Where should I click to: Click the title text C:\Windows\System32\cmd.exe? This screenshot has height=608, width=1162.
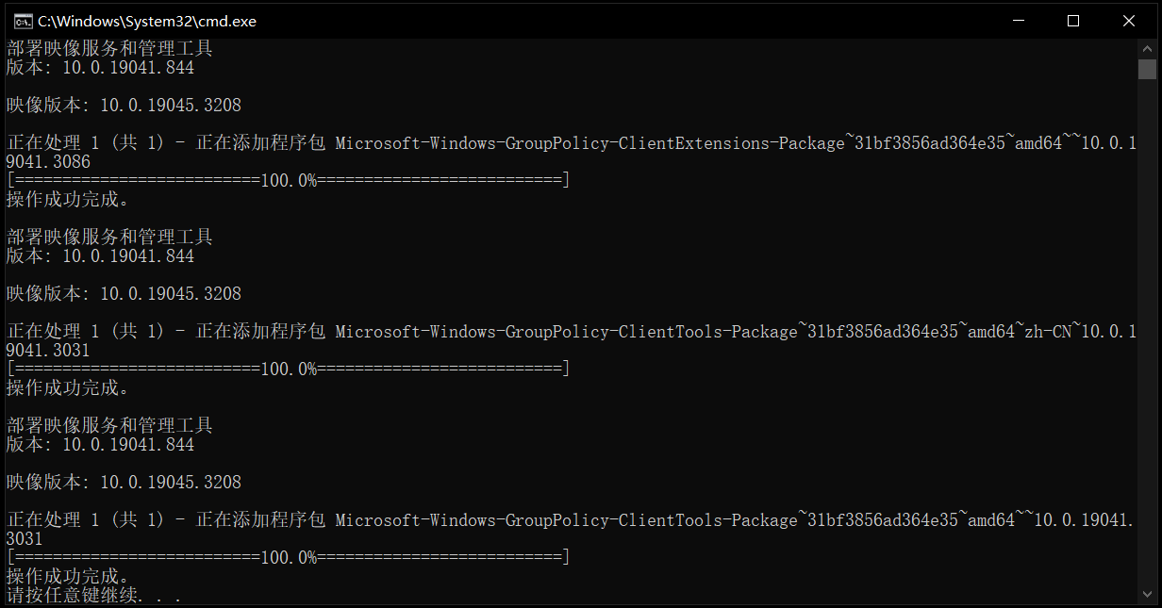click(x=147, y=21)
